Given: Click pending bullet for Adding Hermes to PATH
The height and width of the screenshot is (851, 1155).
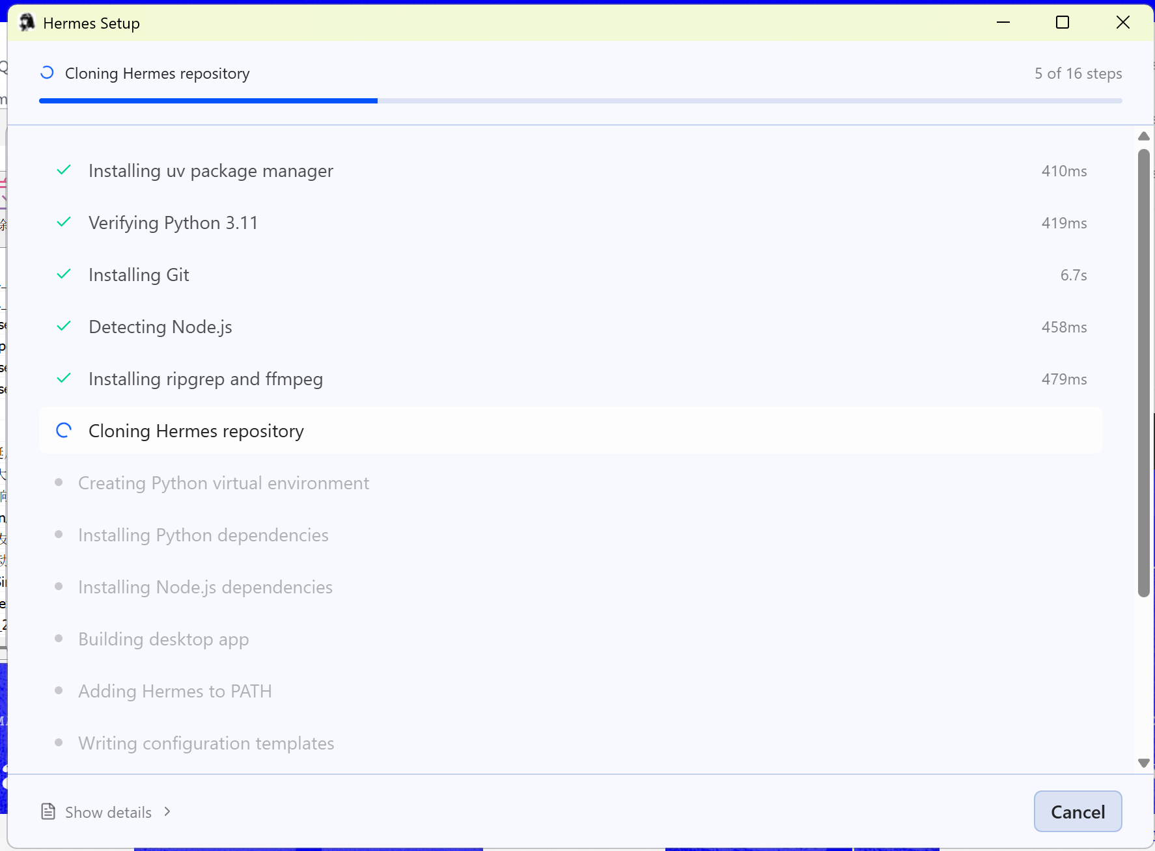Looking at the screenshot, I should (x=59, y=690).
